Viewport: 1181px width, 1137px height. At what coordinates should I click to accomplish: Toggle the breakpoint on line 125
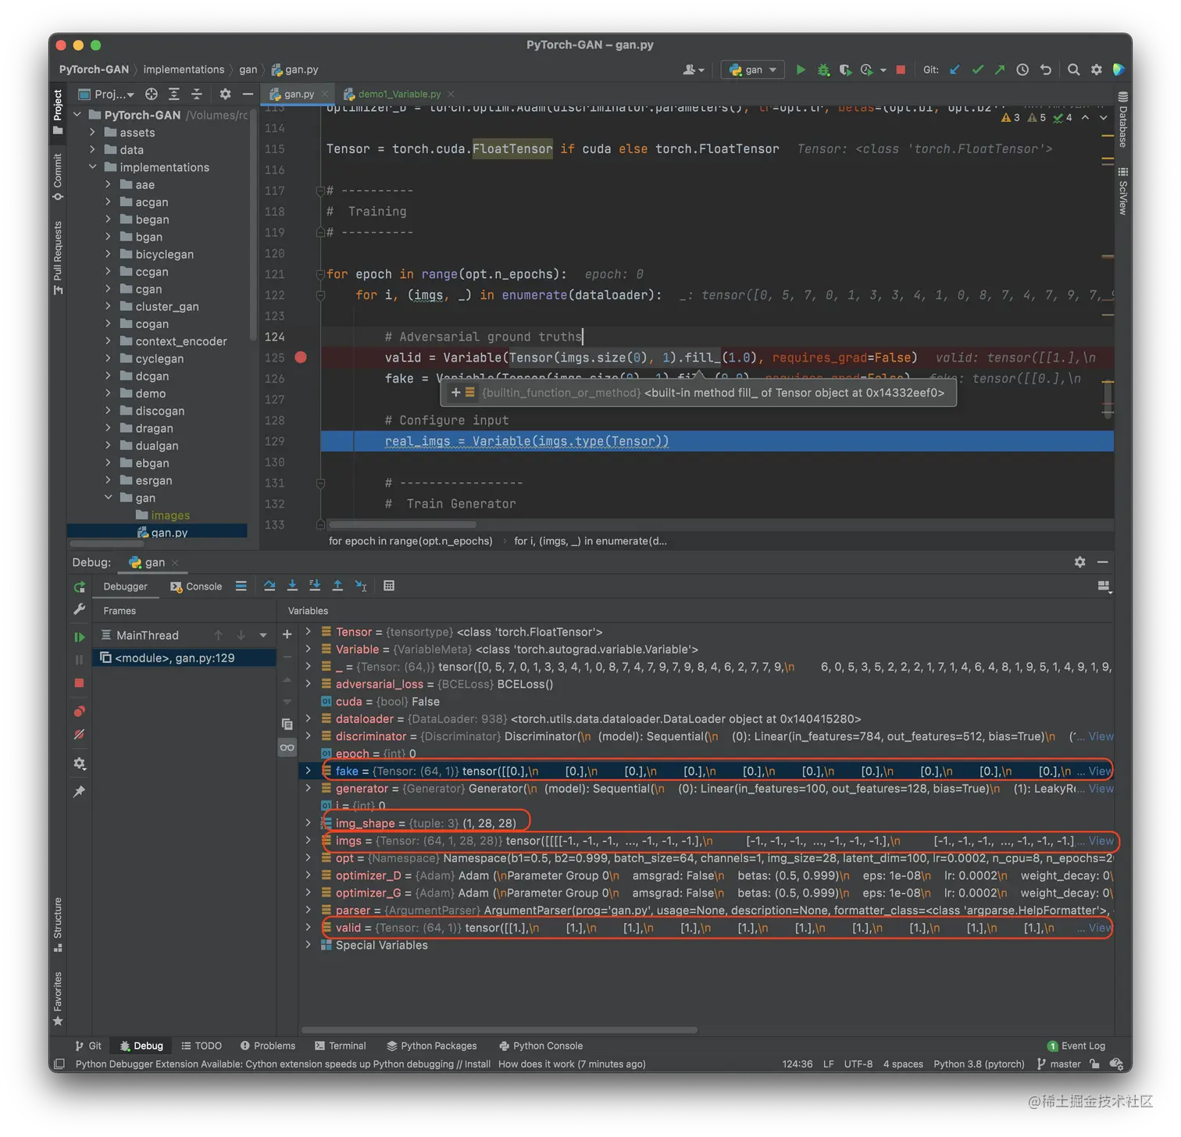[301, 358]
